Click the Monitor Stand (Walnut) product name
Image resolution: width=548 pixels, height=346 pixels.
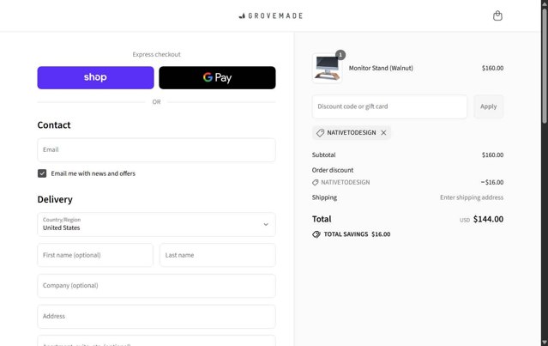coord(381,68)
